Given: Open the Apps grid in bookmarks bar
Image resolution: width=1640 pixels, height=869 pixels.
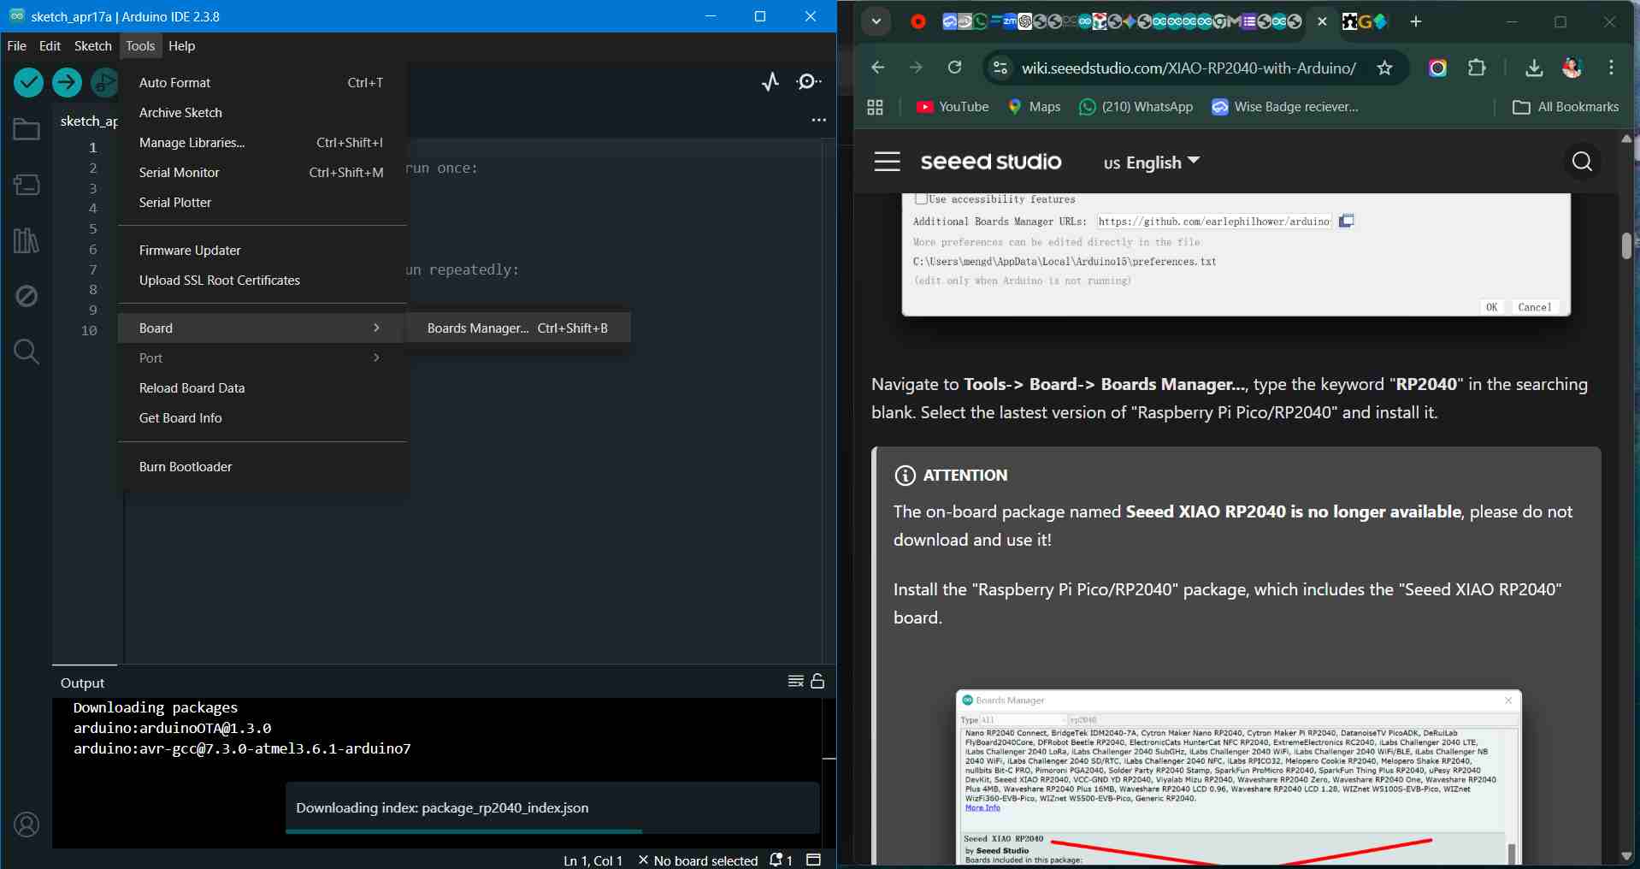Looking at the screenshot, I should (x=875, y=107).
